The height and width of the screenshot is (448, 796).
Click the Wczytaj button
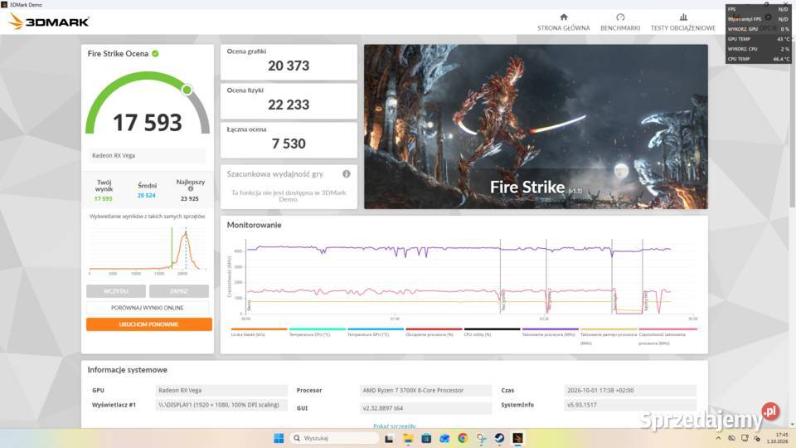point(116,291)
